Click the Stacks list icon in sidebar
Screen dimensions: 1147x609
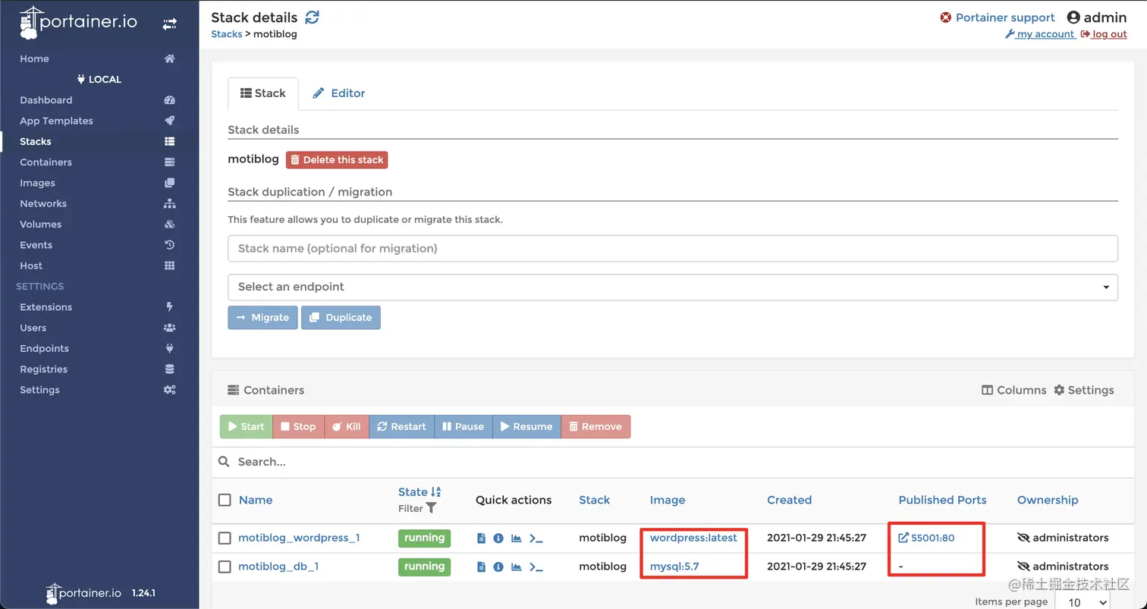click(x=169, y=142)
